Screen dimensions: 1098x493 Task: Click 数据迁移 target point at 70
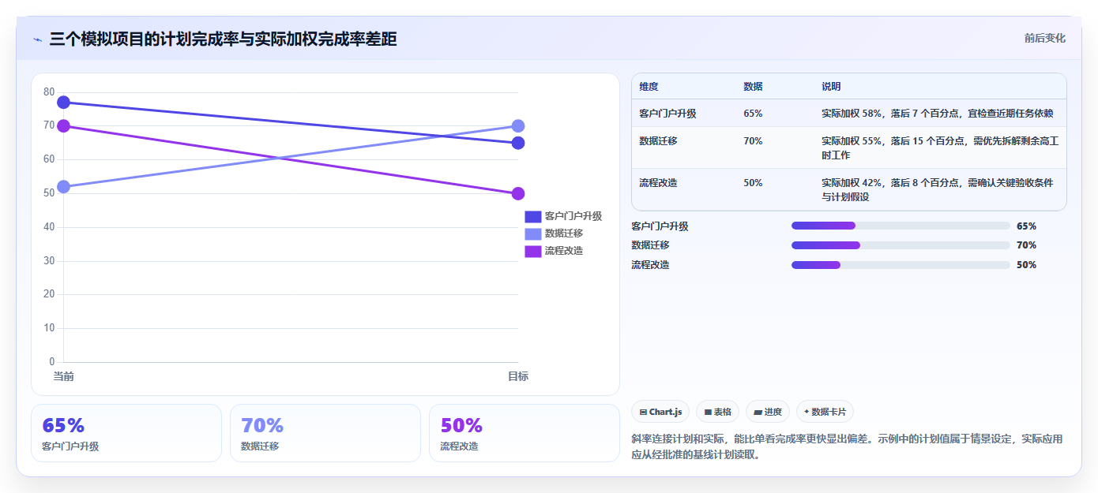tap(518, 126)
